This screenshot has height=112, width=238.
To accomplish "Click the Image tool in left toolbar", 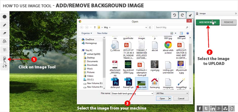I will (x=5, y=58).
